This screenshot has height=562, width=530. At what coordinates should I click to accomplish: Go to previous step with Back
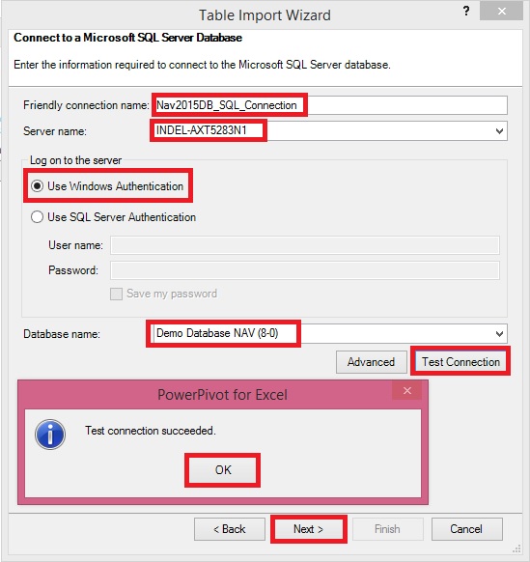click(x=230, y=529)
